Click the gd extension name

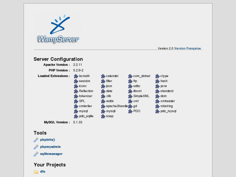[135, 106]
